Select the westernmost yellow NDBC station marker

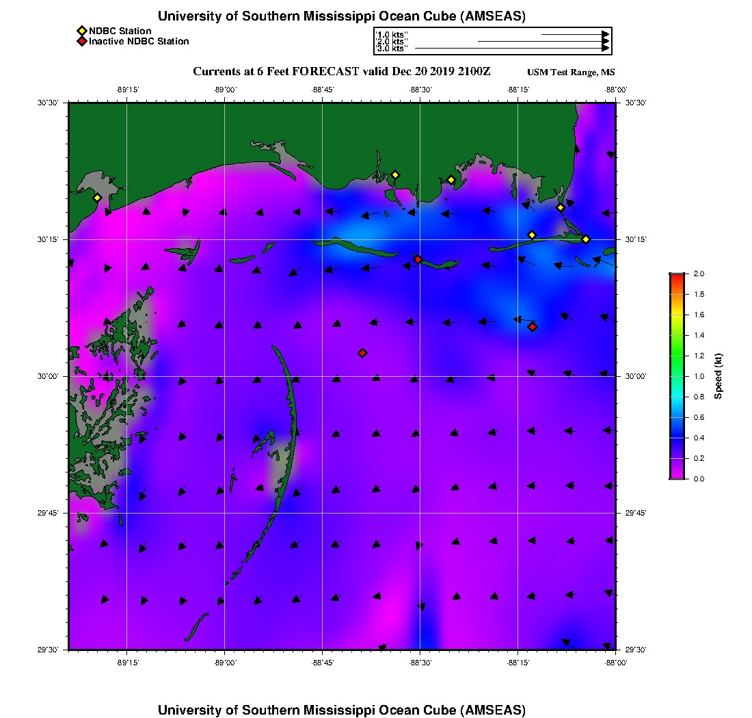pyautogui.click(x=97, y=198)
